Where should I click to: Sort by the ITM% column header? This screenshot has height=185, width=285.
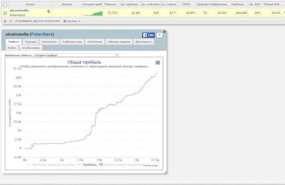[x=186, y=4]
